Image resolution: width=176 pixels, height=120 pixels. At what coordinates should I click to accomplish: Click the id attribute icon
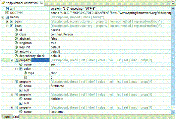16,30
